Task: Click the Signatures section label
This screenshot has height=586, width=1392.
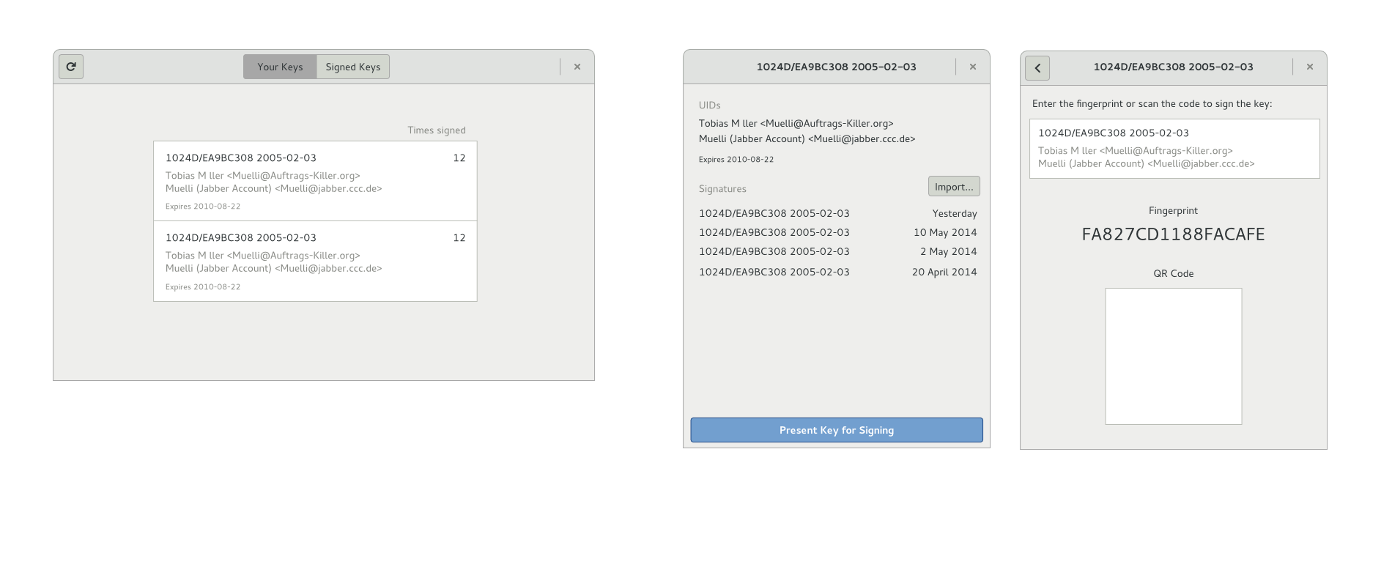Action: (x=722, y=189)
